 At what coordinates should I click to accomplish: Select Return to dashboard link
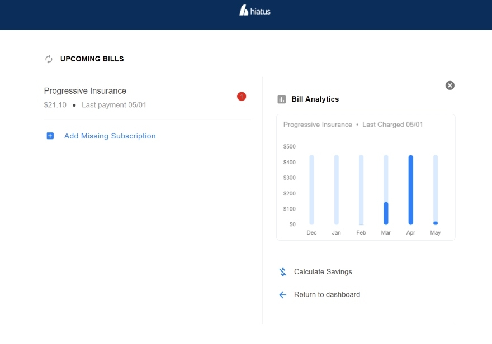(327, 294)
